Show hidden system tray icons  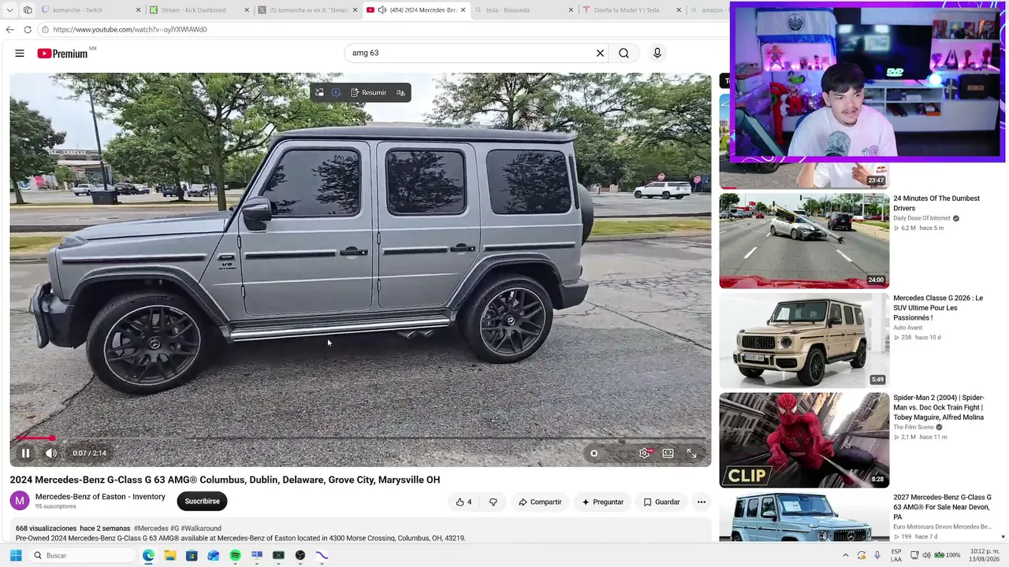(846, 555)
